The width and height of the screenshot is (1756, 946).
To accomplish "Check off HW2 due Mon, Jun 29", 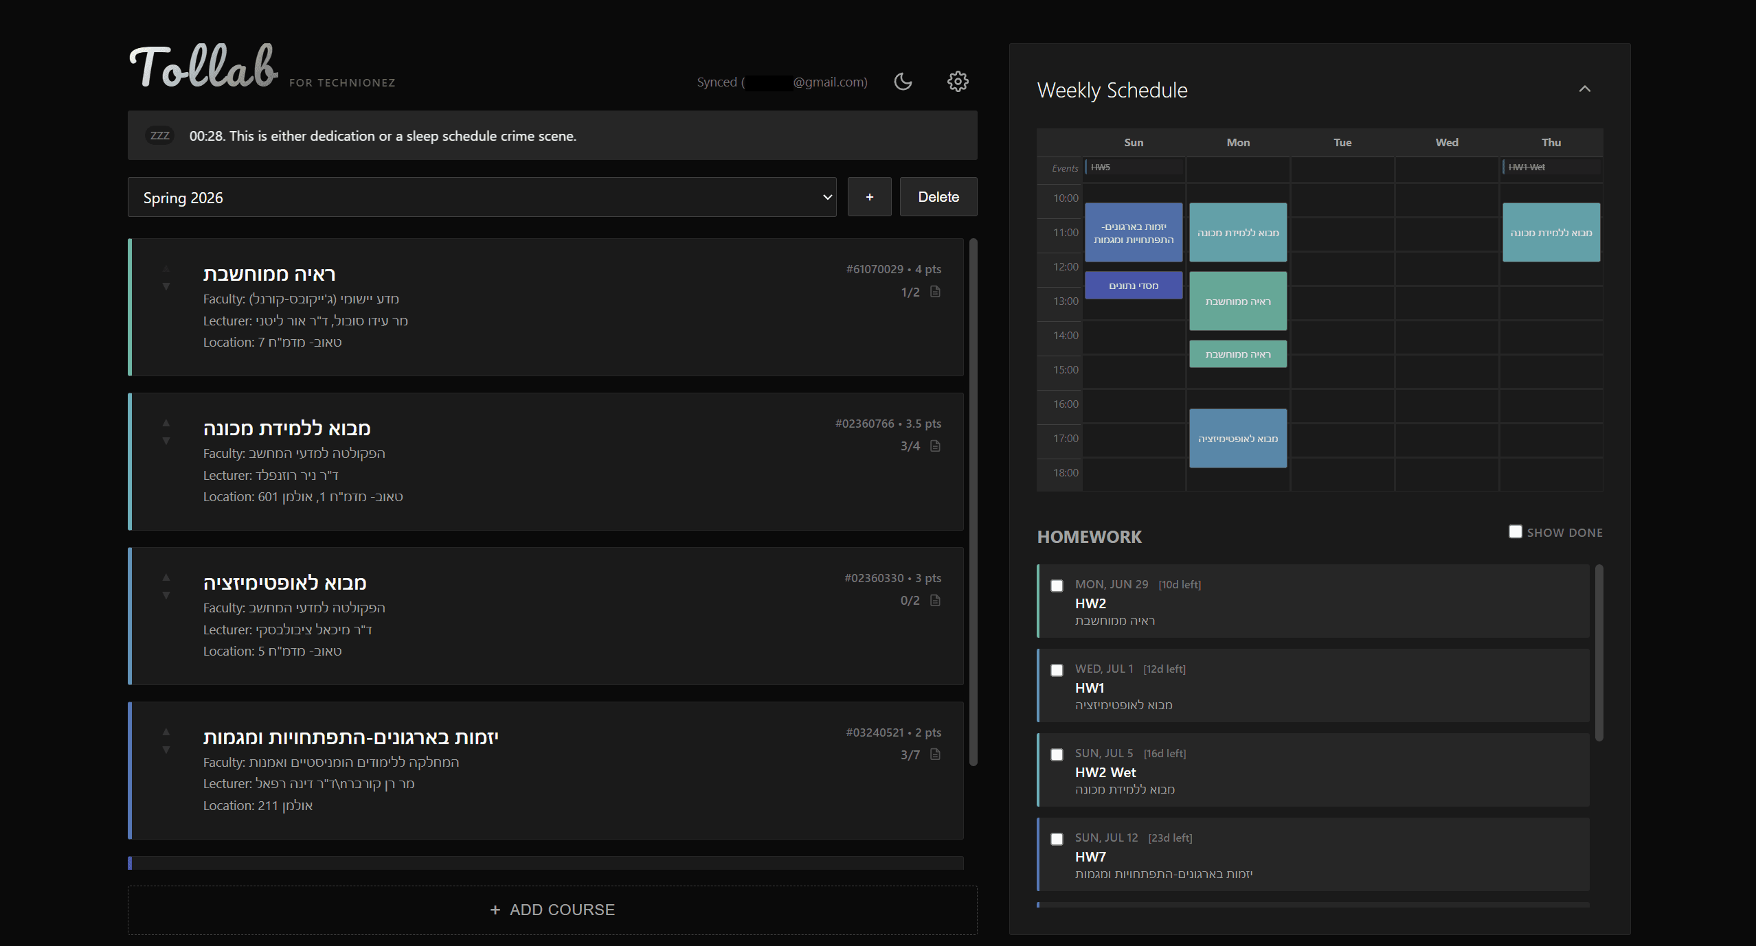I will click(1057, 586).
